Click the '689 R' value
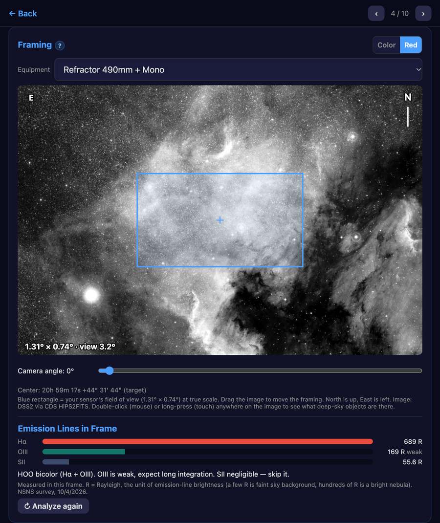Viewport: 440px width, 523px height. tap(413, 441)
